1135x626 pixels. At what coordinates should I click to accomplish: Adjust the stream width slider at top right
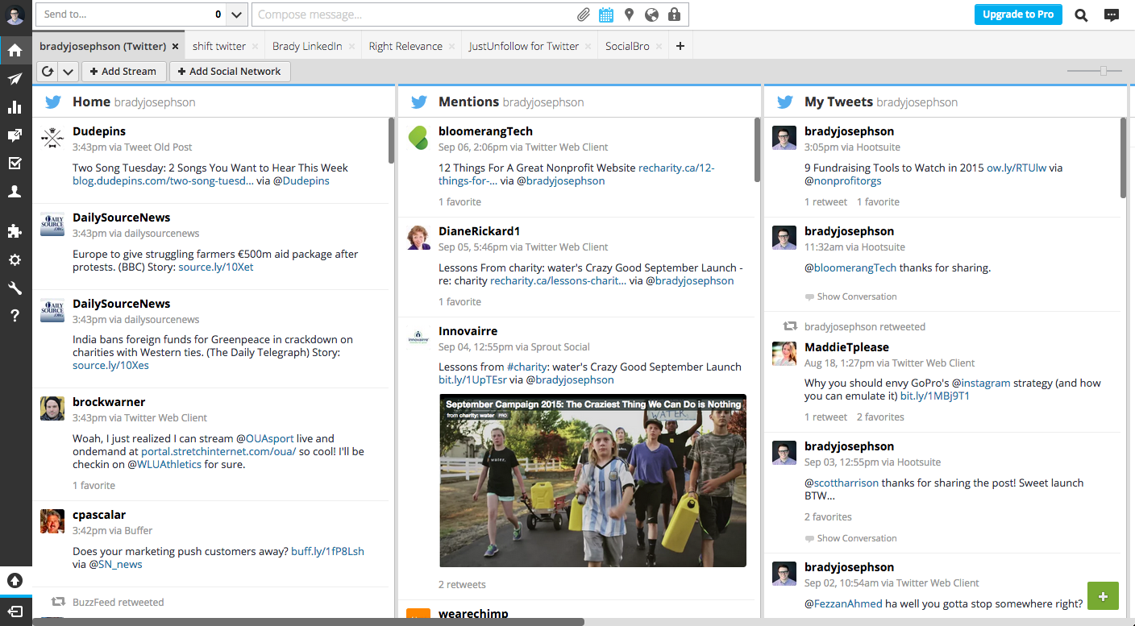tap(1103, 71)
